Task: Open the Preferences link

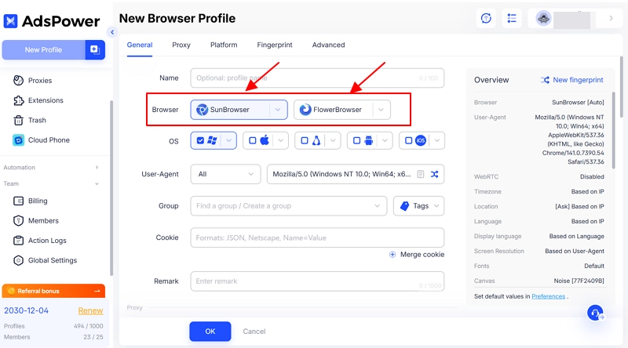Action: (548, 296)
